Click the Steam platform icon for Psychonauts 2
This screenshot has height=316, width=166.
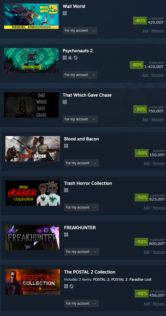(76, 58)
